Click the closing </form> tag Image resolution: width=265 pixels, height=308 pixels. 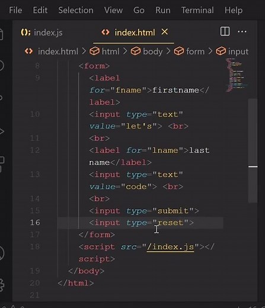[x=97, y=235]
